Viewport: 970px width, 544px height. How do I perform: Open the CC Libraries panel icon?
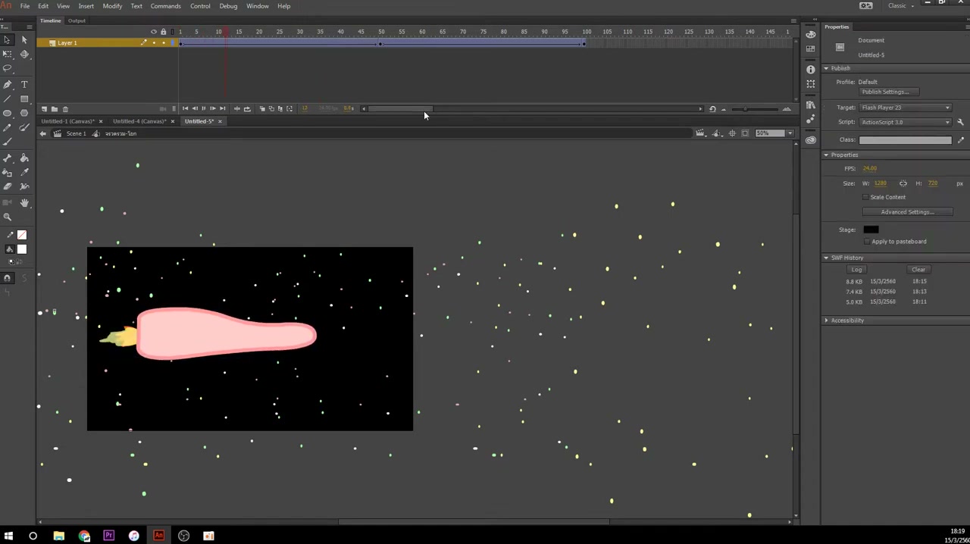click(x=811, y=139)
